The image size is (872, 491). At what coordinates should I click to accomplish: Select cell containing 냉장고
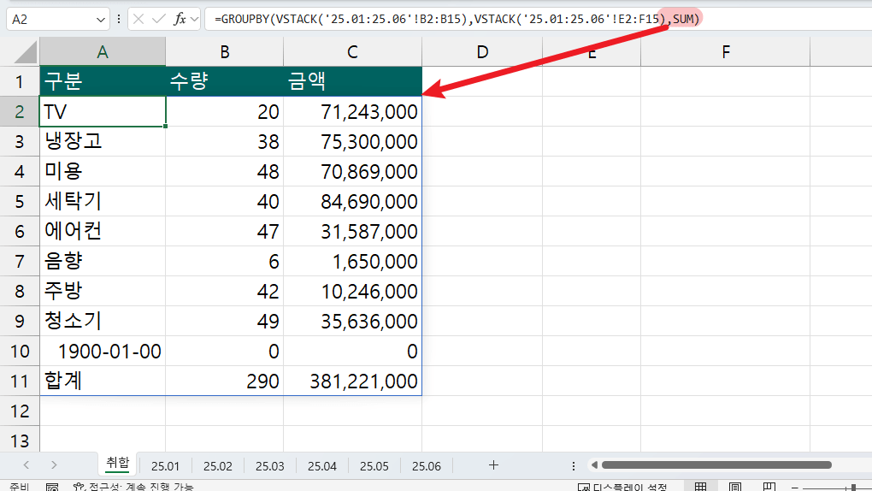click(x=103, y=141)
